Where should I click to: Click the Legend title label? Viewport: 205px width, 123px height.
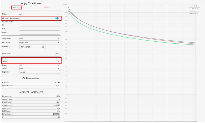click(192, 6)
